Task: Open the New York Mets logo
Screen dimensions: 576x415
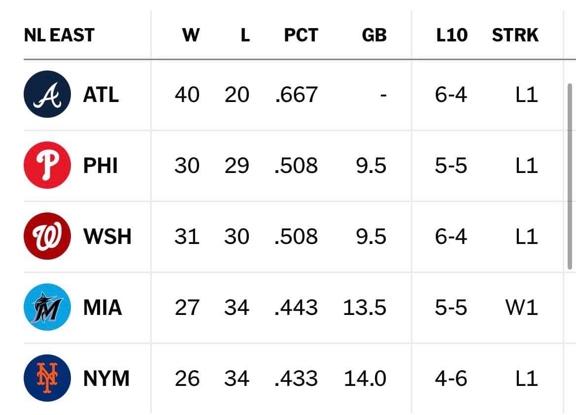Action: click(47, 378)
